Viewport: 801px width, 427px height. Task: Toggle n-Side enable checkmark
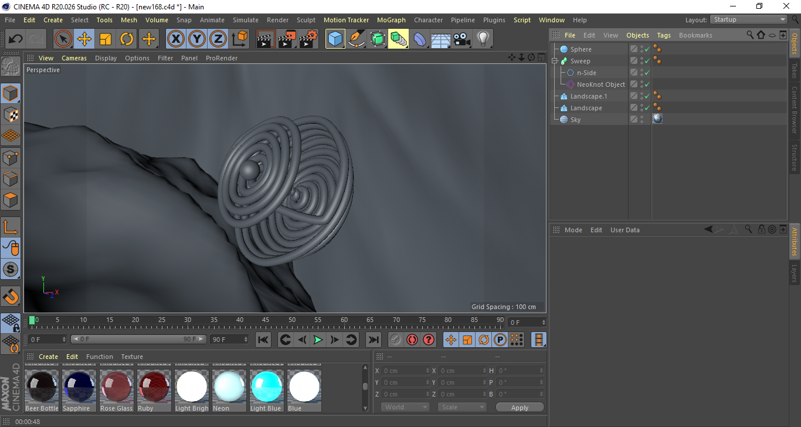(647, 73)
